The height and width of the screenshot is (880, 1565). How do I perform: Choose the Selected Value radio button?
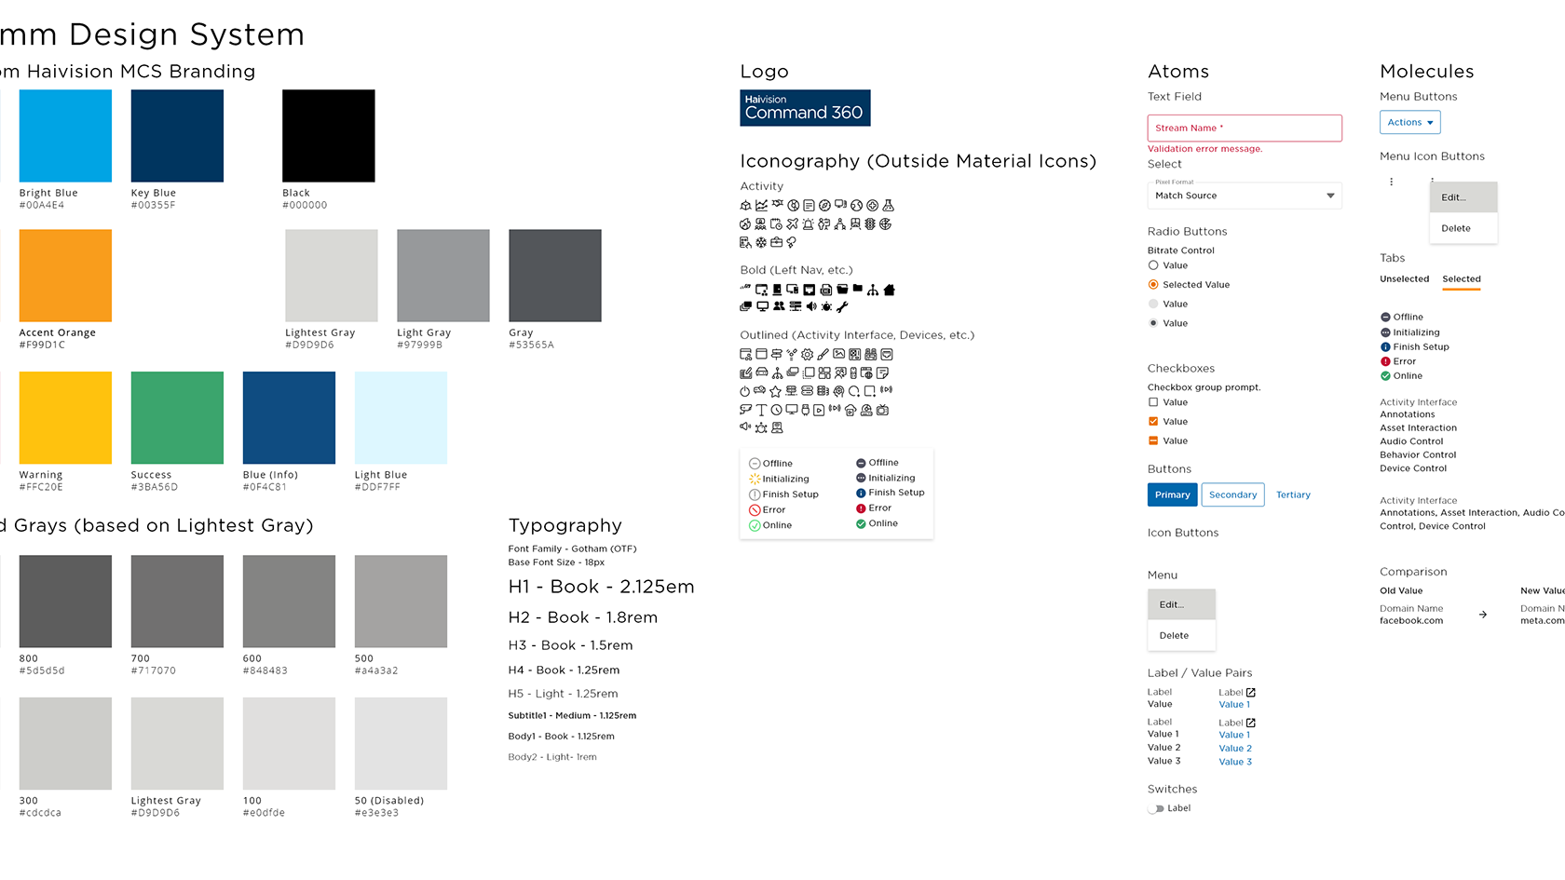click(1153, 285)
